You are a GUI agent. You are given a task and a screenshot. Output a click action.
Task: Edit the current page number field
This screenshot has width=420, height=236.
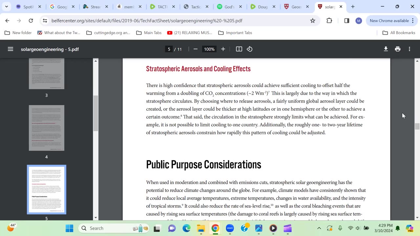click(x=169, y=49)
